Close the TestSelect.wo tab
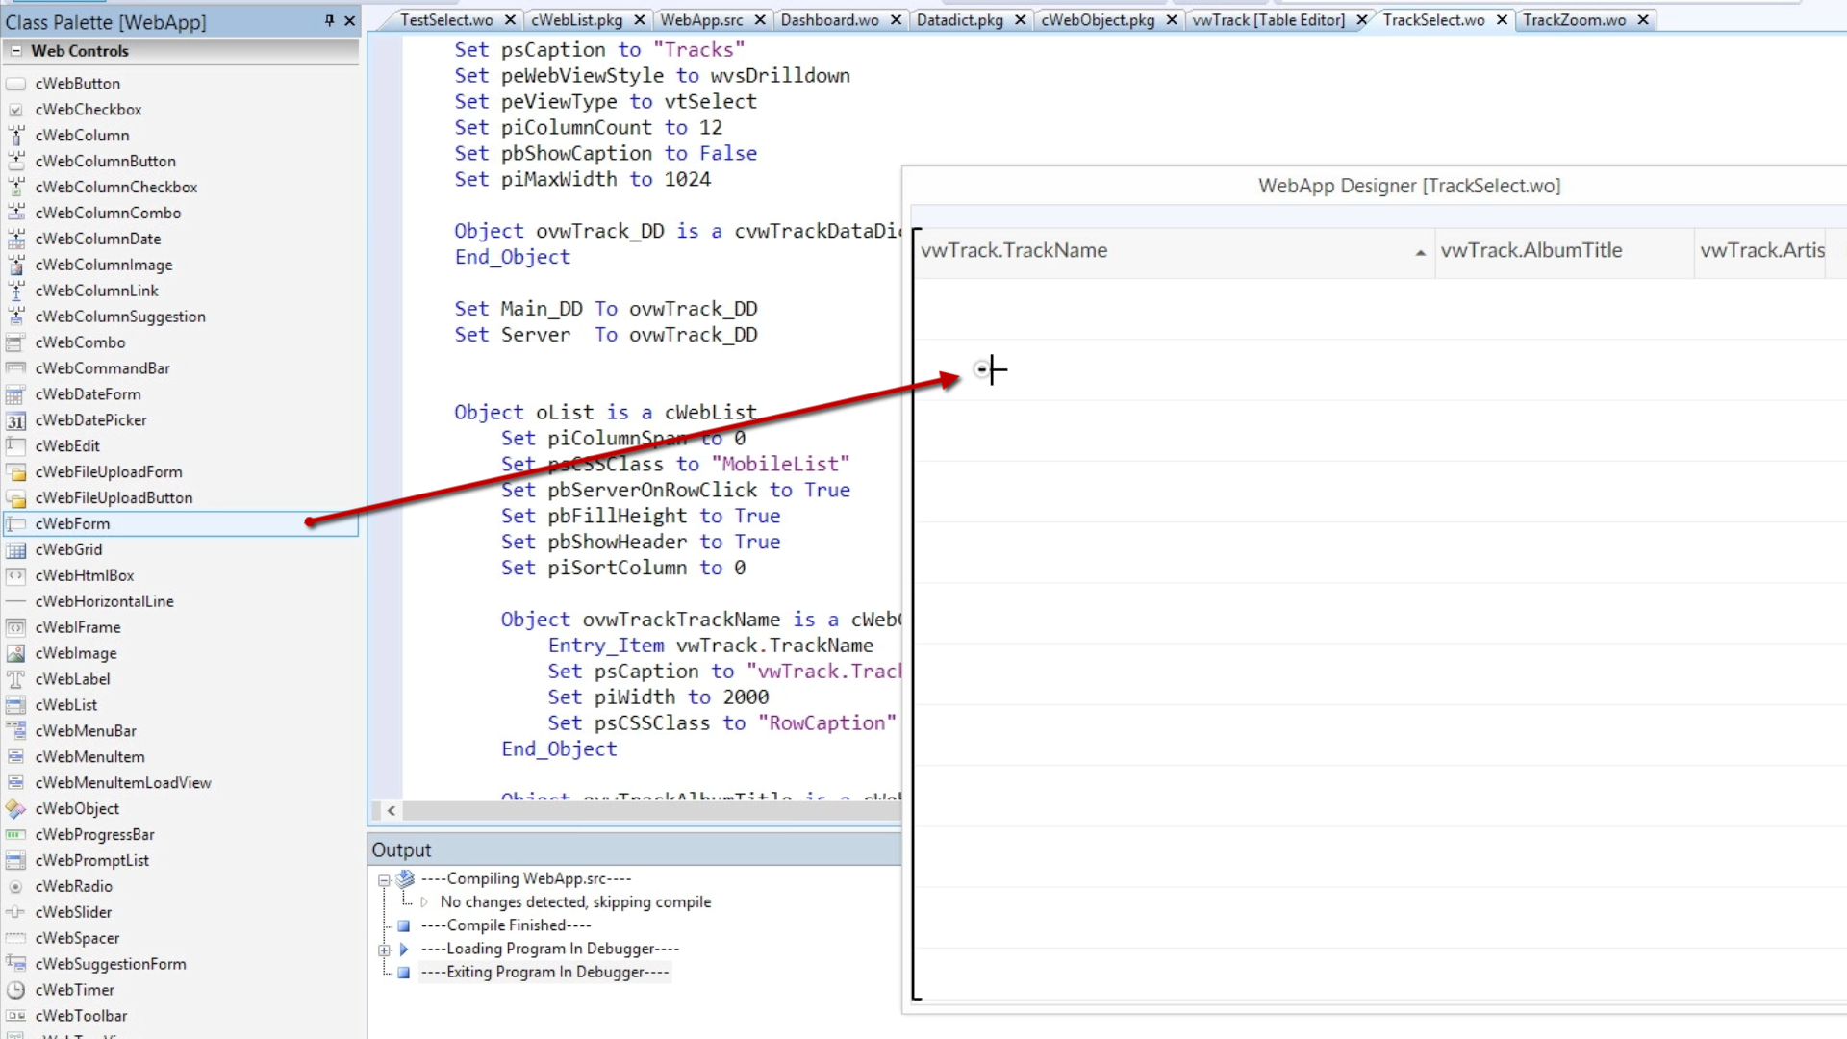The width and height of the screenshot is (1847, 1039). pyautogui.click(x=510, y=20)
